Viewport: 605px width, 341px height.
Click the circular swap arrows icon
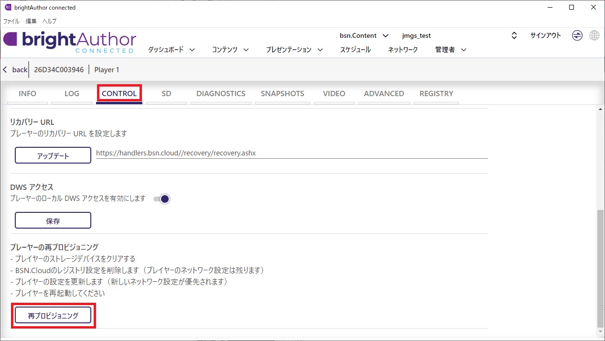(577, 36)
